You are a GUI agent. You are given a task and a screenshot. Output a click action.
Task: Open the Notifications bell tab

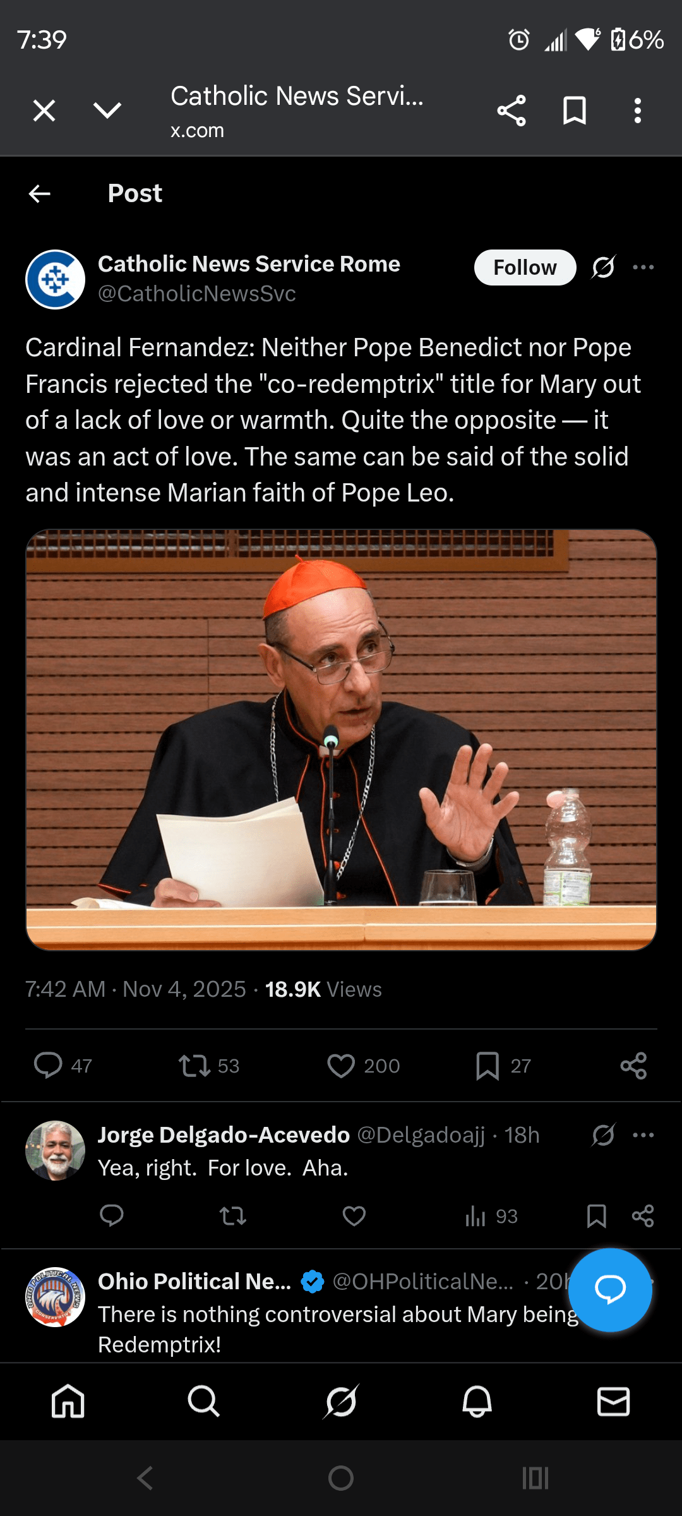(x=477, y=1402)
